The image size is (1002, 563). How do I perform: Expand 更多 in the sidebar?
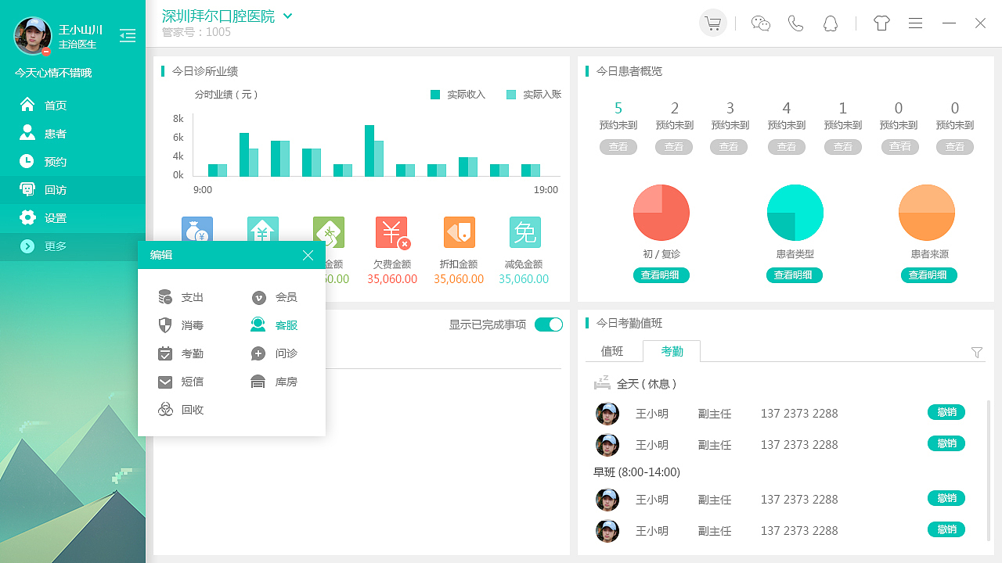click(73, 246)
